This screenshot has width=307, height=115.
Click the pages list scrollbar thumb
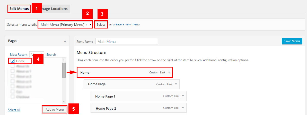pos(64,70)
